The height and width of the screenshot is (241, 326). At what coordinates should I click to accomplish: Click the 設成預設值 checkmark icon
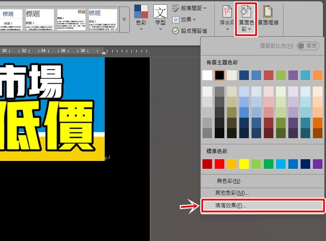(x=175, y=31)
